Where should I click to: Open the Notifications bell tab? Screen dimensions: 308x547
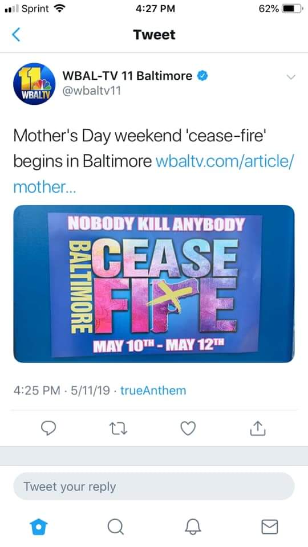[193, 526]
